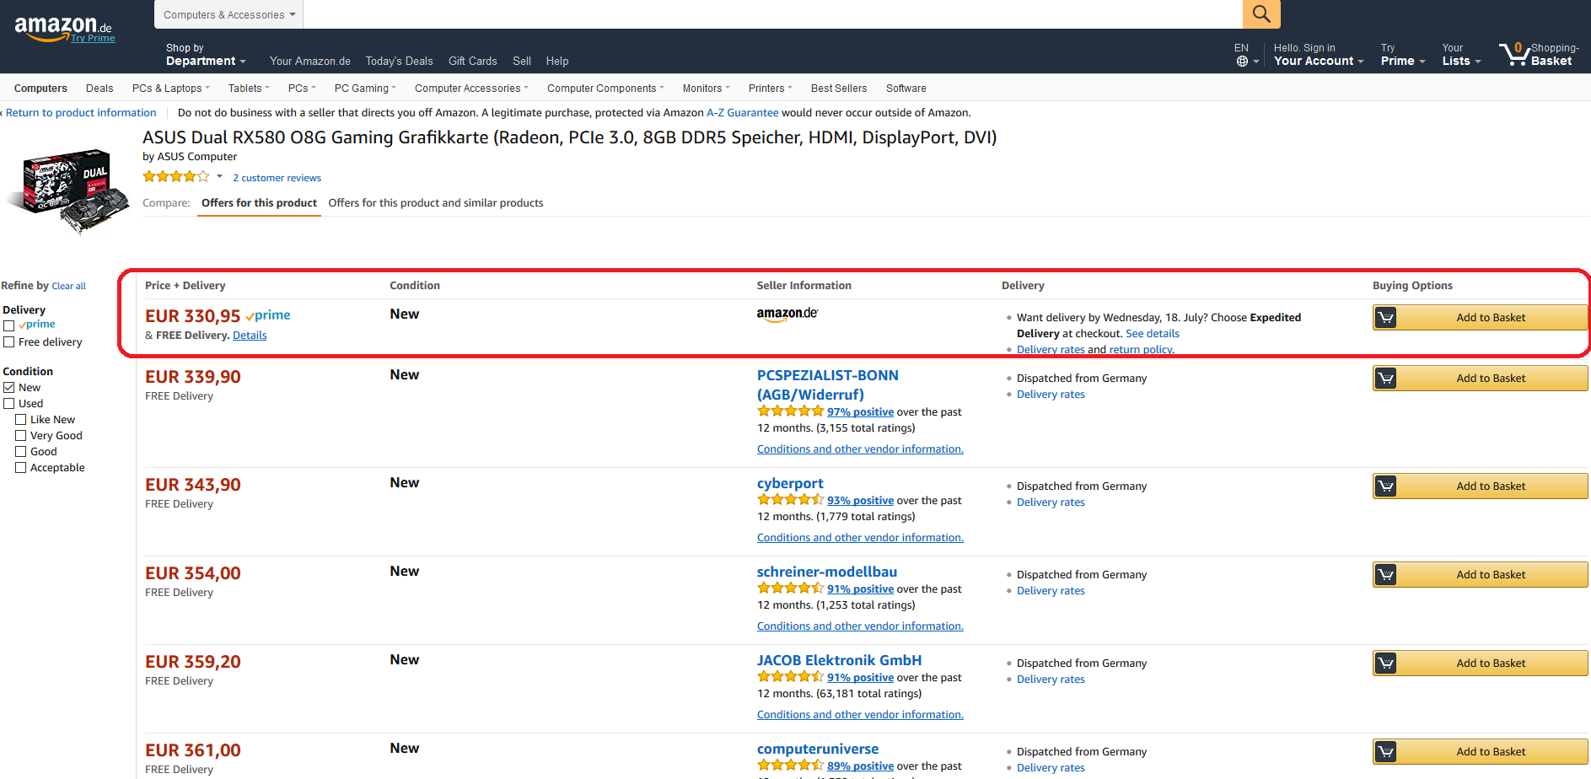Return to product information link
This screenshot has width=1591, height=779.
(81, 113)
